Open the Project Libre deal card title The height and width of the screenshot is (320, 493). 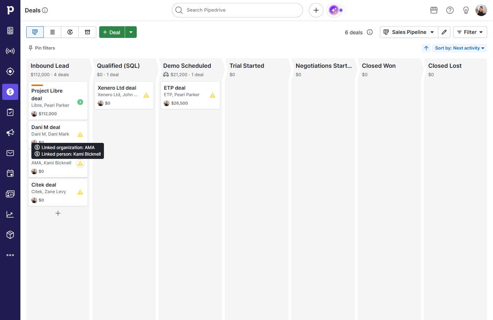[47, 94]
